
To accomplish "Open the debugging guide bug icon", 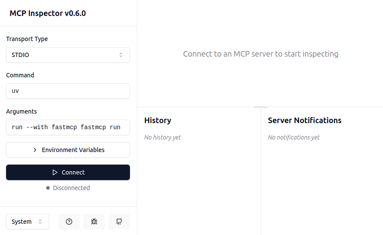I will point(94,222).
